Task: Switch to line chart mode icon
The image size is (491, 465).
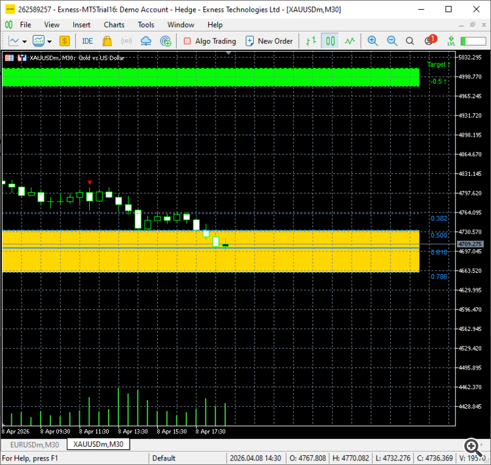Action: tap(350, 41)
